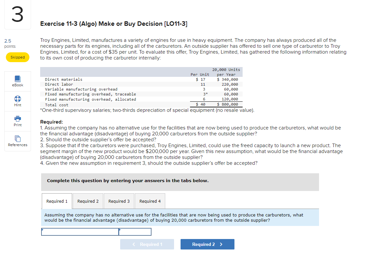Select the Required 1 tab
Viewport: 368px width, 257px height.
(57, 201)
